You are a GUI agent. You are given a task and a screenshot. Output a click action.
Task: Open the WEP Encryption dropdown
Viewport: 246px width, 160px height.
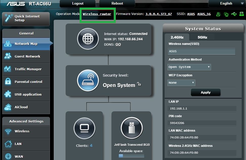tap(181, 83)
